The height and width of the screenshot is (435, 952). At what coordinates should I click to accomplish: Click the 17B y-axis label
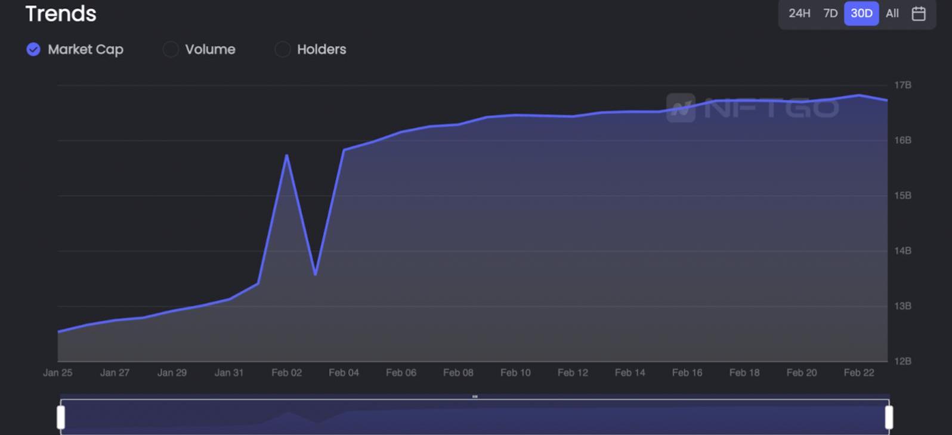pyautogui.click(x=902, y=85)
